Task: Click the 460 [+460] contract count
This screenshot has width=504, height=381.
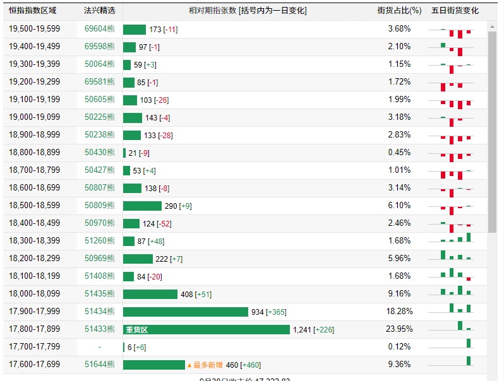Action: pos(243,365)
